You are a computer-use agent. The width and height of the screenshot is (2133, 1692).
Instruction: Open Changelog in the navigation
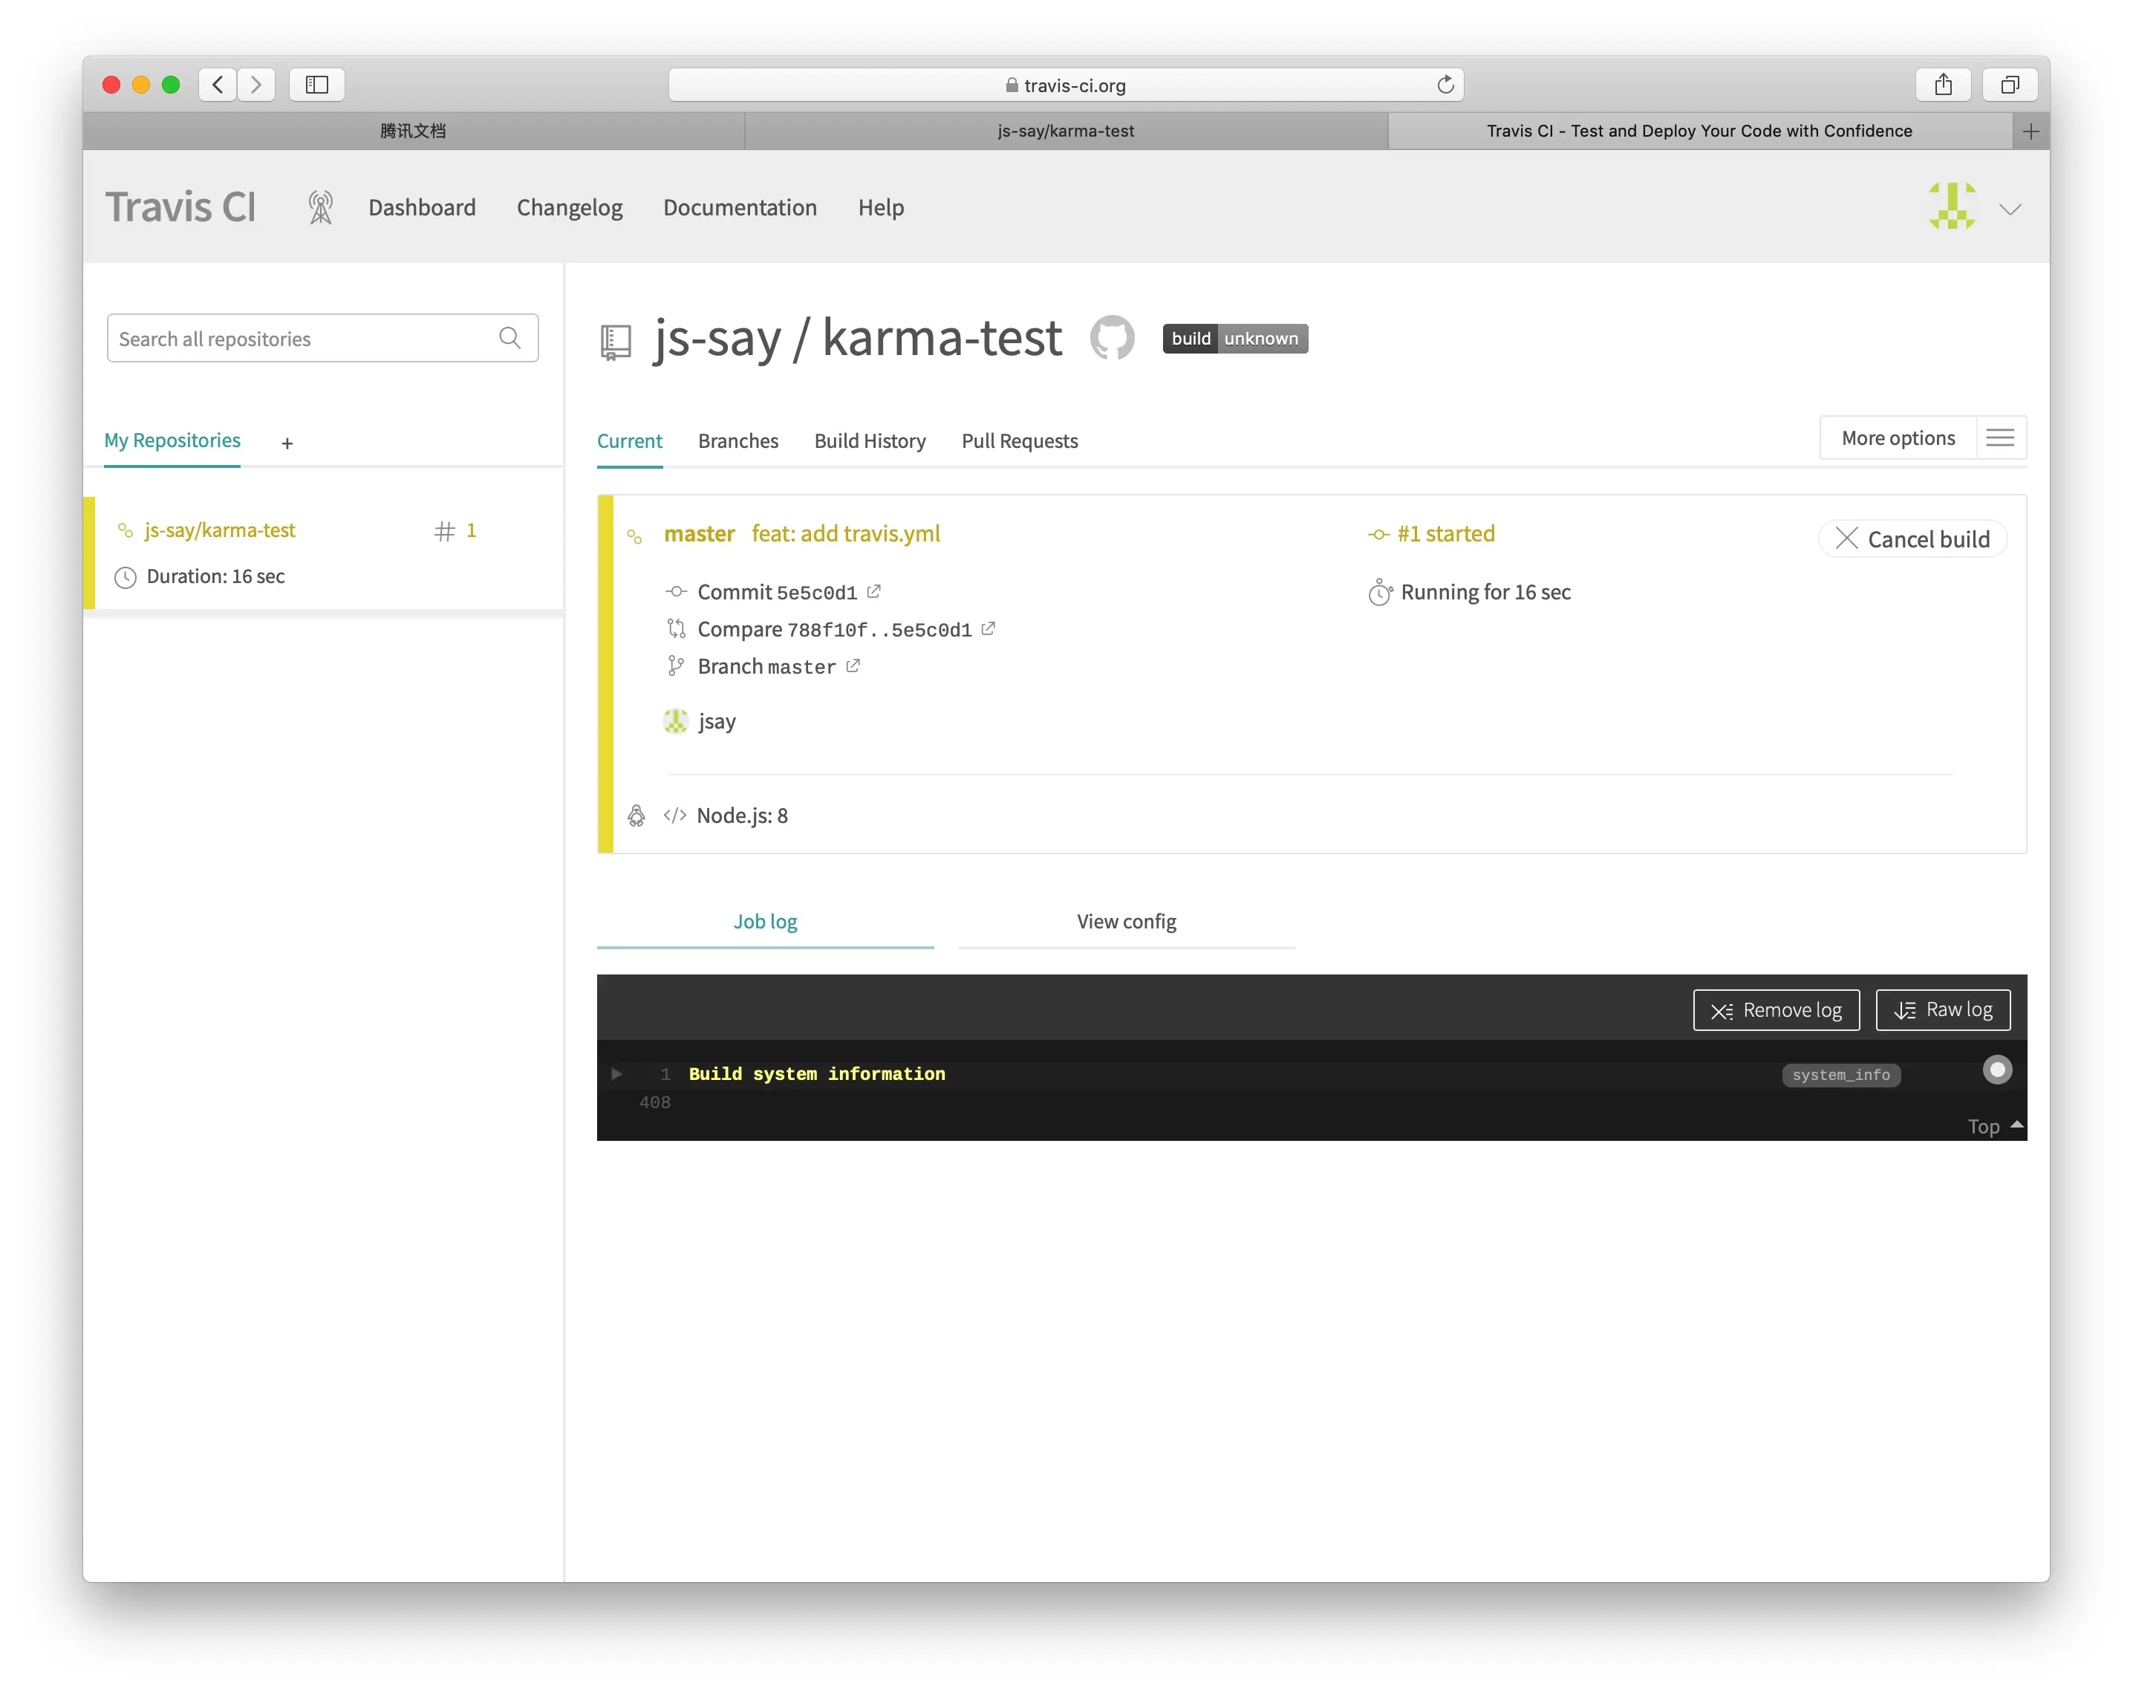569,206
